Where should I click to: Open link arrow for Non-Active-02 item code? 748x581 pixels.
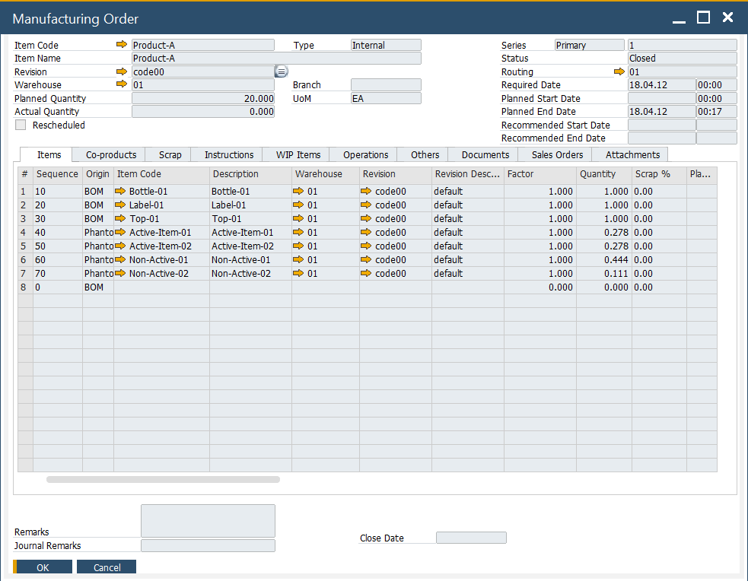pyautogui.click(x=120, y=274)
